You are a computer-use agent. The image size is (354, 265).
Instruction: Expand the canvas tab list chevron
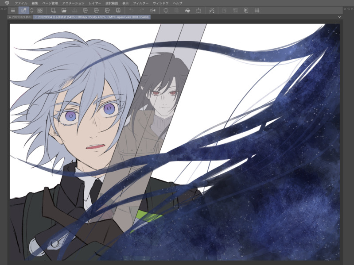point(339,17)
